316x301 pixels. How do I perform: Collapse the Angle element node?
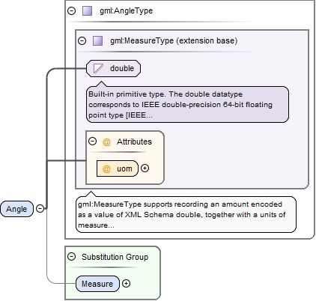(x=40, y=208)
